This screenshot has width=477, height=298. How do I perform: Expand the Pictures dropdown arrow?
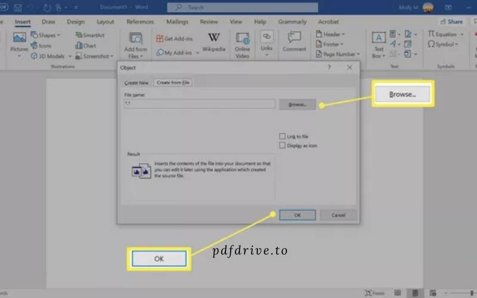point(19,56)
